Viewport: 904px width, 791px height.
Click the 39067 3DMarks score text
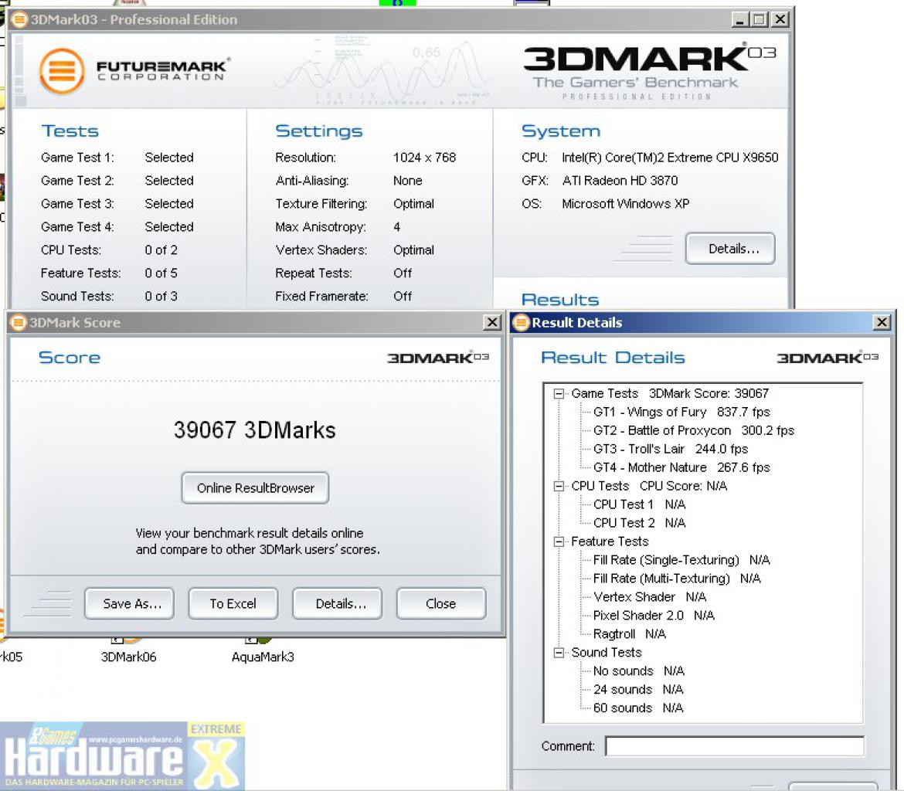coord(255,430)
